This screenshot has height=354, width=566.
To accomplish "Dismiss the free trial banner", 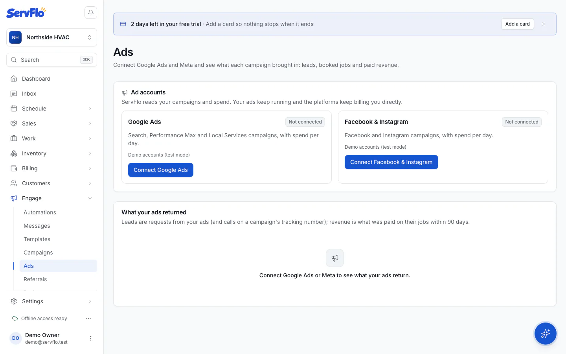I will click(x=544, y=24).
